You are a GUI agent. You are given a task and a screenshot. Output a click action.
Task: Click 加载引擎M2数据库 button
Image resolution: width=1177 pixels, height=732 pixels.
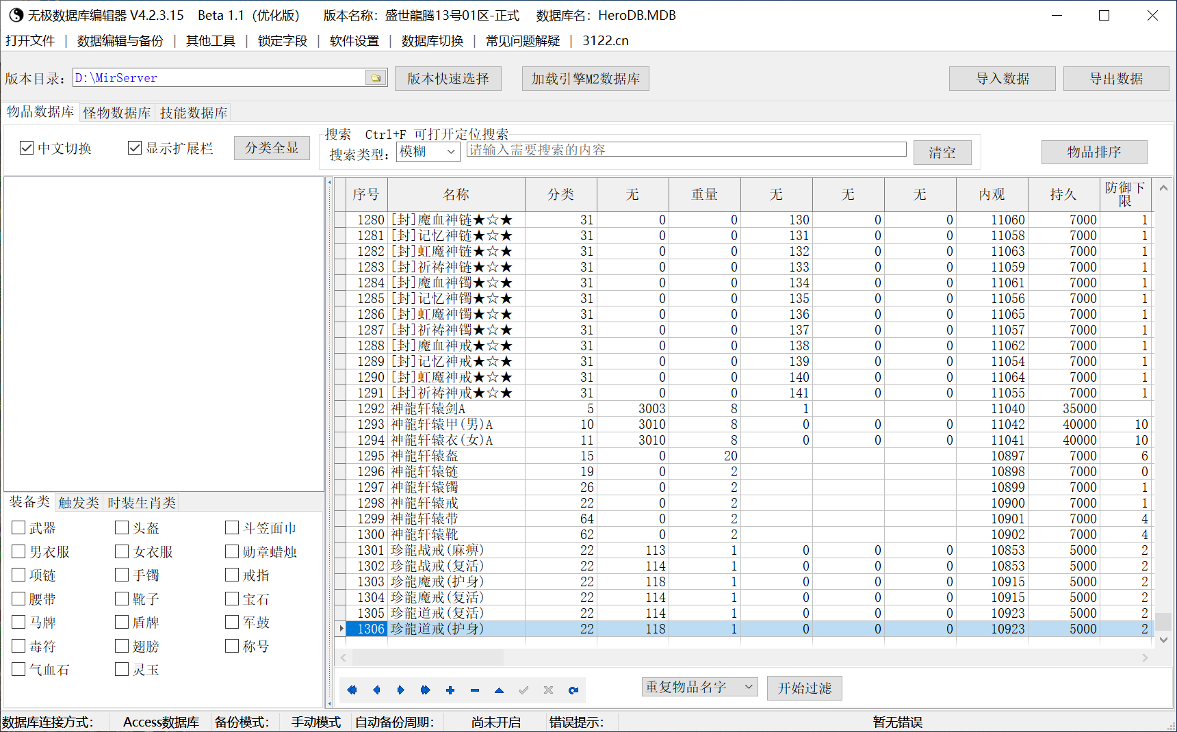(586, 79)
